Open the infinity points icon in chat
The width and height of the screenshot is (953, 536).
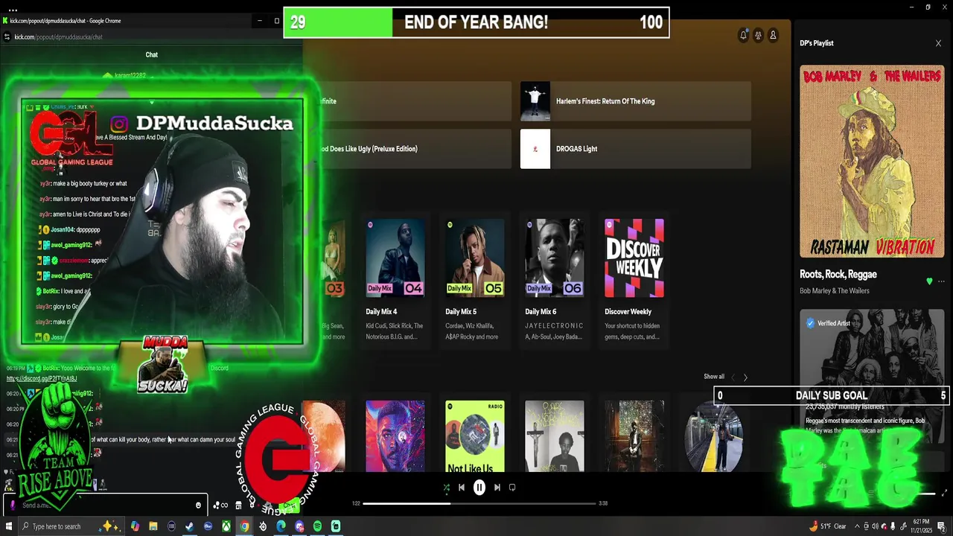(220, 505)
